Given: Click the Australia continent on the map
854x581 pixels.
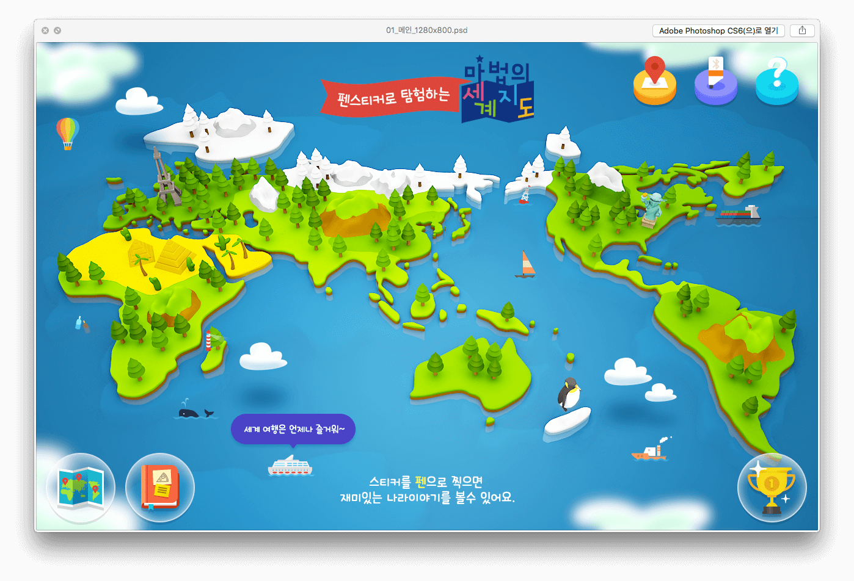Looking at the screenshot, I should pyautogui.click(x=472, y=375).
